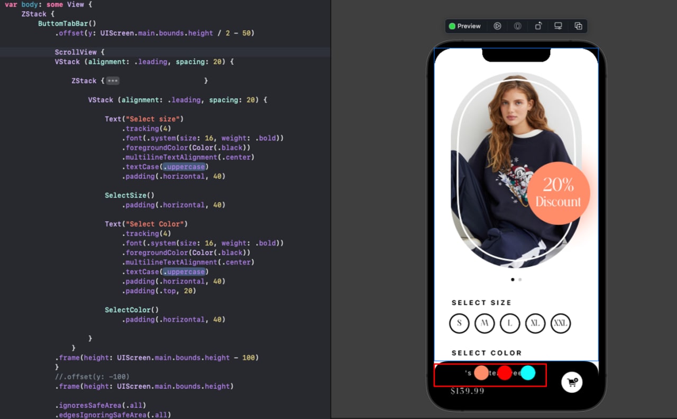677x419 pixels.
Task: Click the ScrollView { code line
Action: 80,52
